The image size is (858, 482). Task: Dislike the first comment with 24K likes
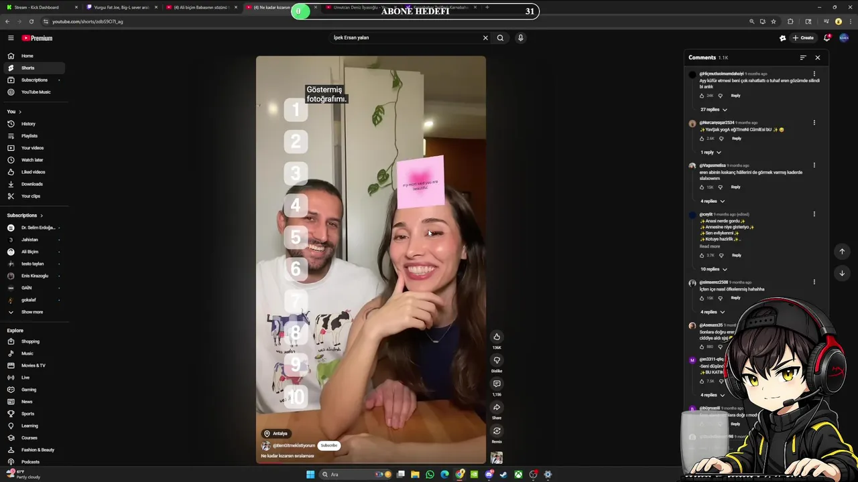click(x=721, y=96)
